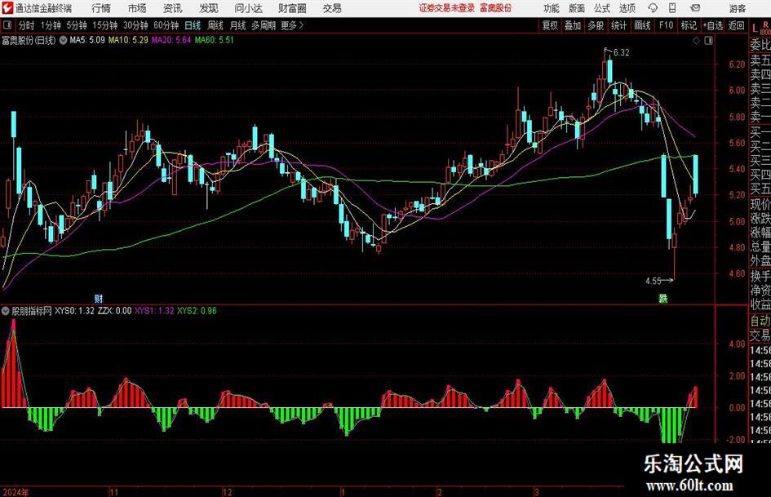
Task: Click the 复权 toolbar button
Action: point(550,25)
